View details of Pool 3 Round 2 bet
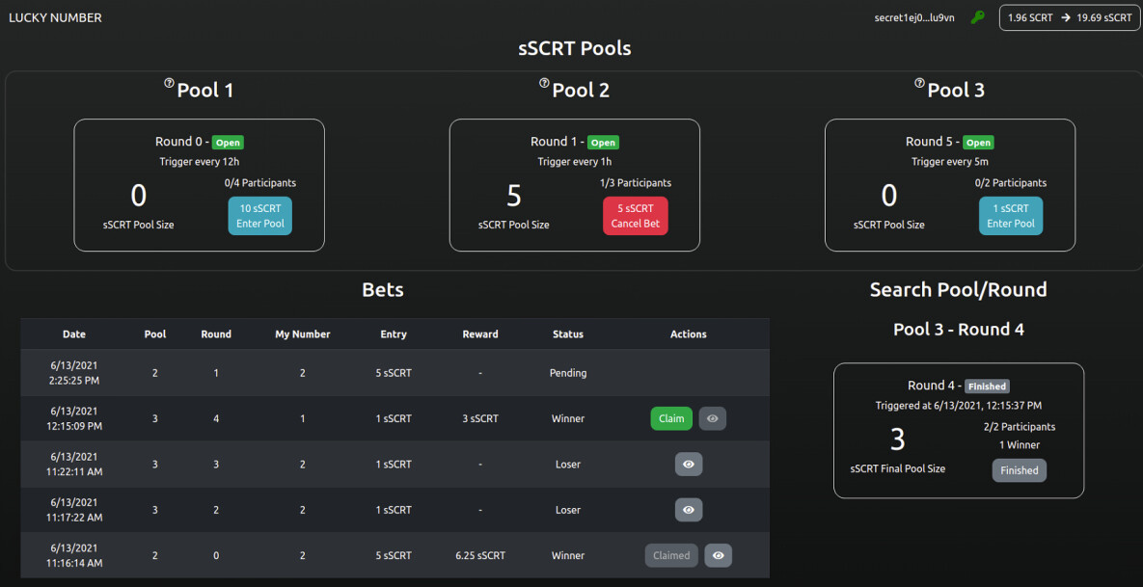The width and height of the screenshot is (1143, 587). [x=689, y=509]
